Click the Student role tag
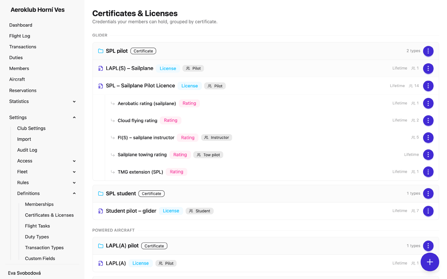 coord(200,211)
